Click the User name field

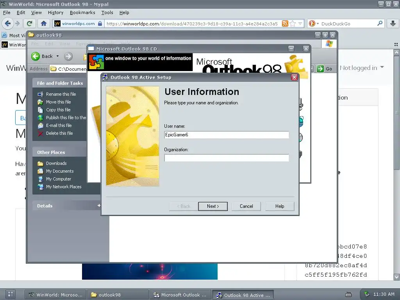227,135
